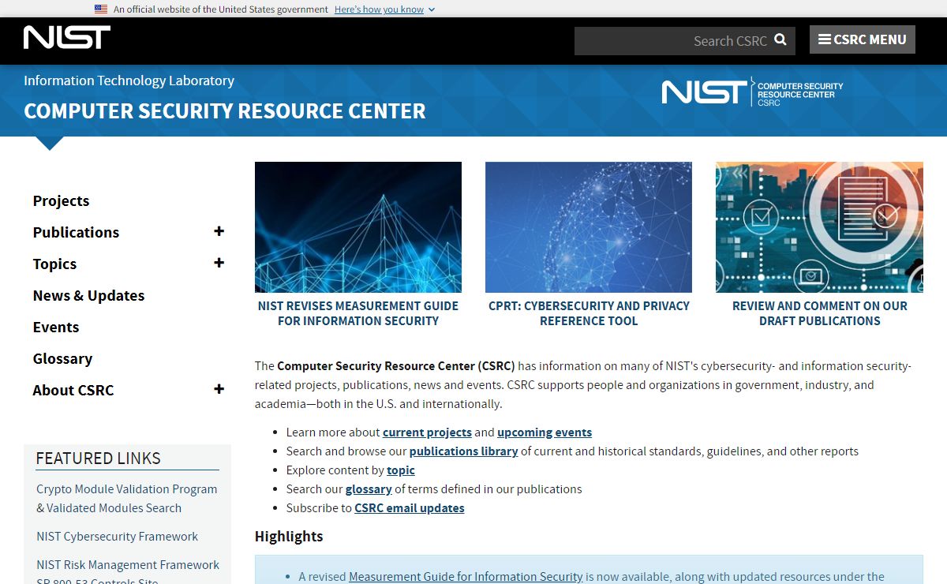
Task: Click Information Technology Laboratory link
Action: click(x=129, y=80)
